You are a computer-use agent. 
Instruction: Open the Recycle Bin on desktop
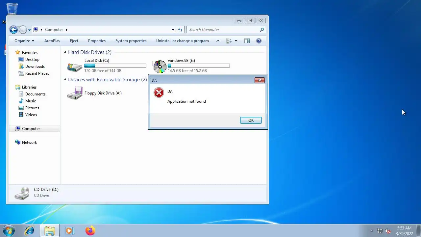point(12,9)
